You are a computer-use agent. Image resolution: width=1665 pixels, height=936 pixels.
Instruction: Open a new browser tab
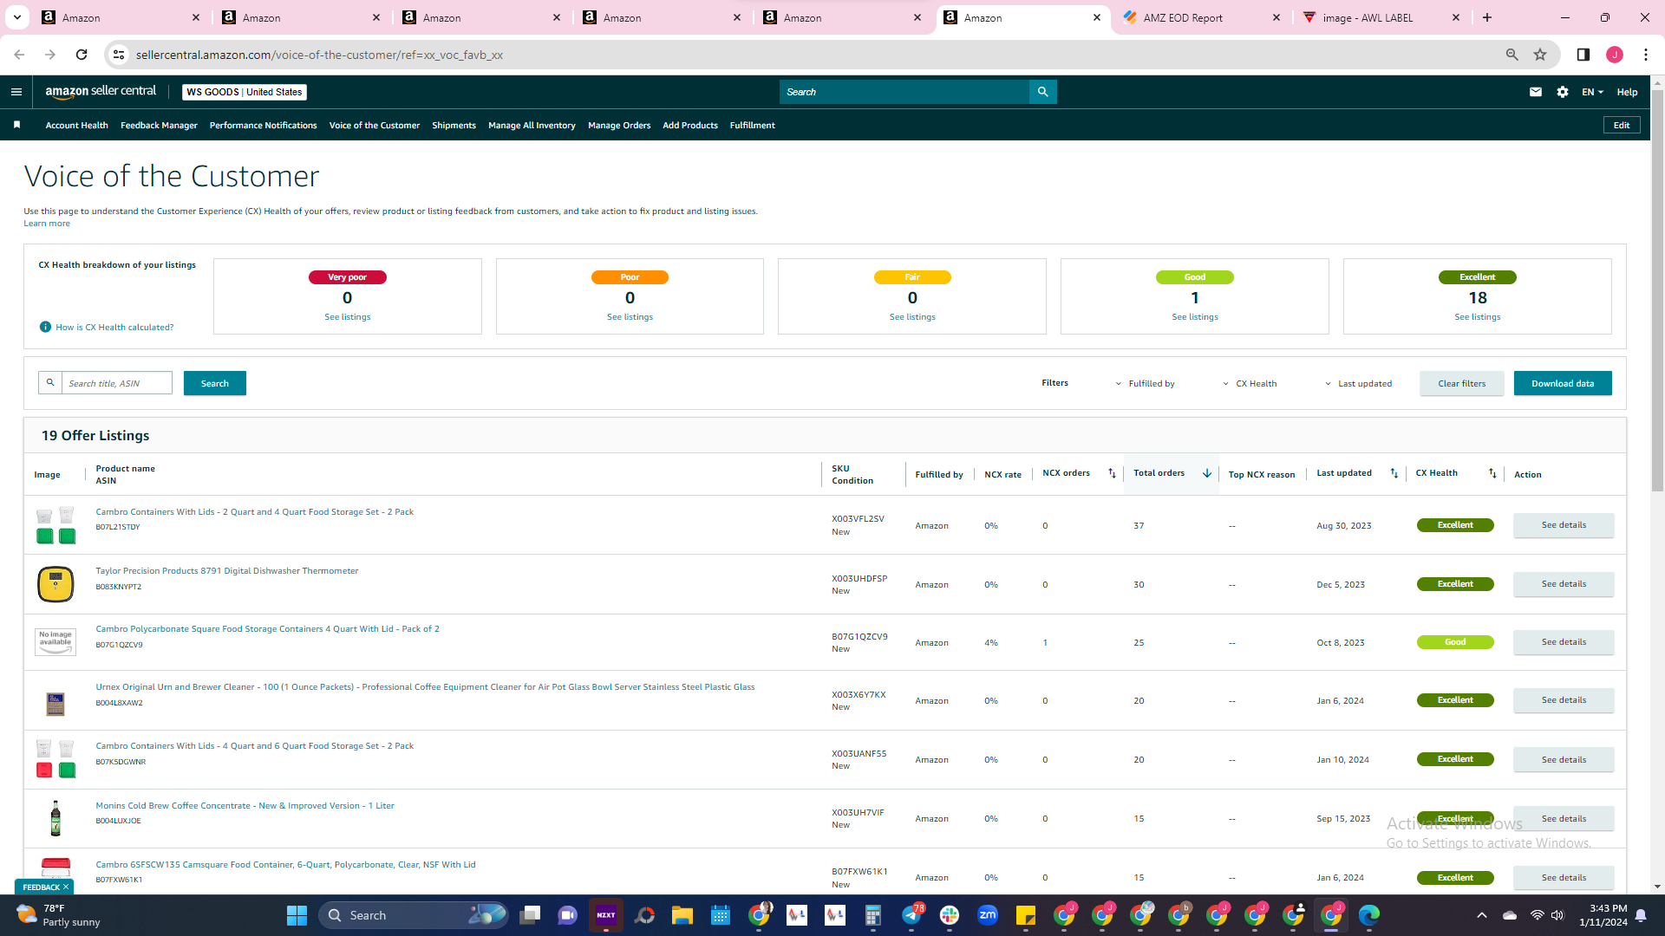click(1487, 17)
